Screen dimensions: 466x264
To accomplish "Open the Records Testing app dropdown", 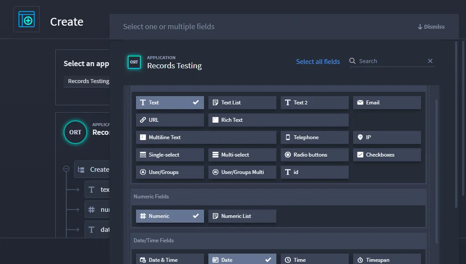I will pos(86,81).
